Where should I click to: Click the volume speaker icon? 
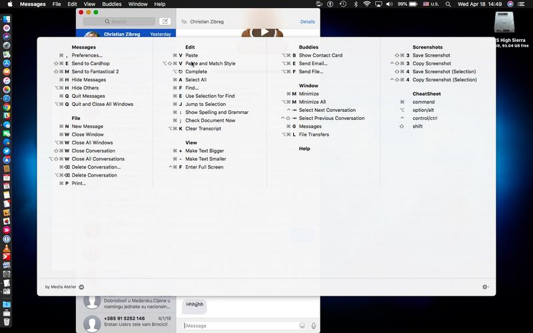389,4
